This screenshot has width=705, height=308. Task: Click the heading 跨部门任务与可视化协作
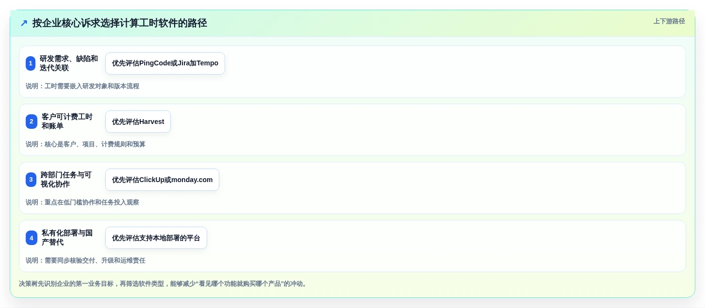[x=66, y=180]
